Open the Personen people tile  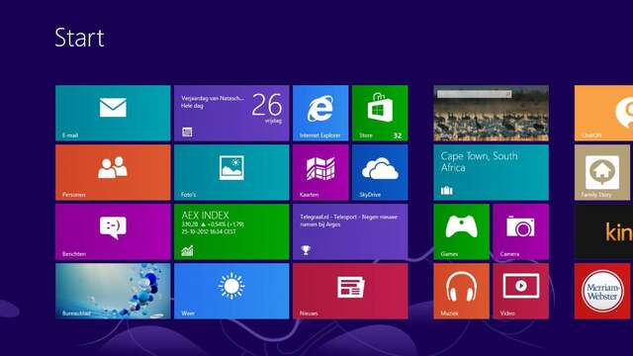tap(113, 172)
